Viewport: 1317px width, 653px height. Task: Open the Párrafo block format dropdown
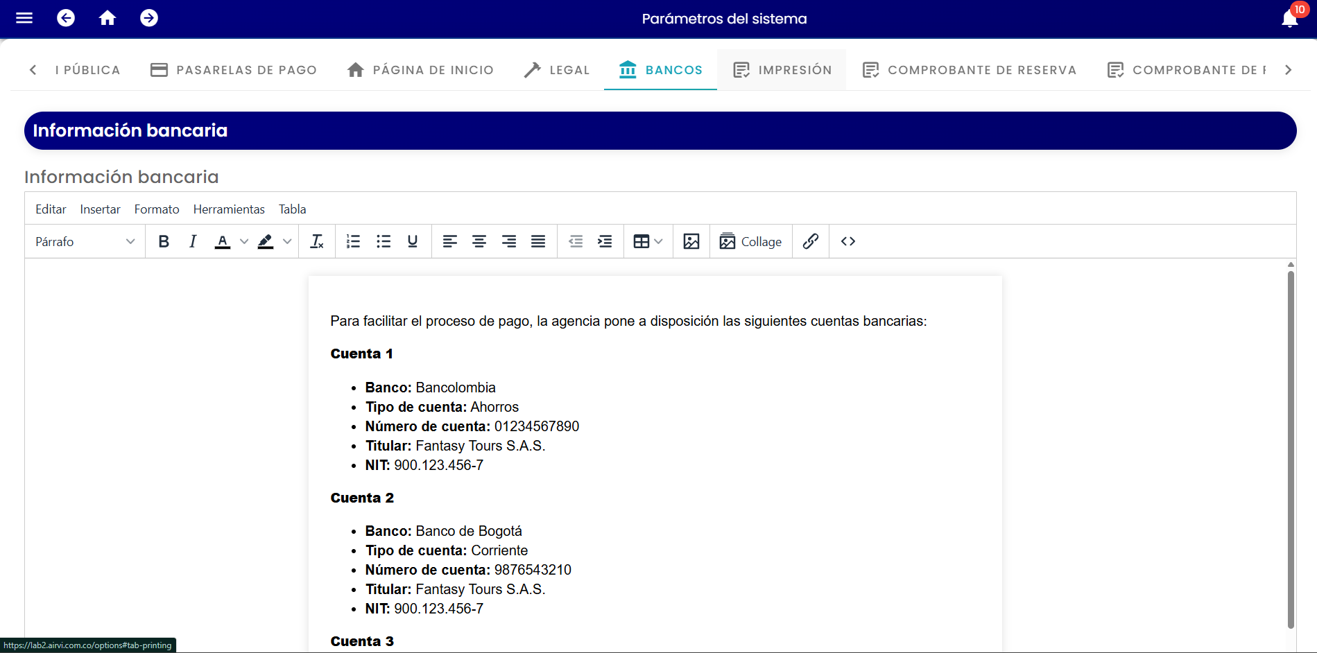85,241
